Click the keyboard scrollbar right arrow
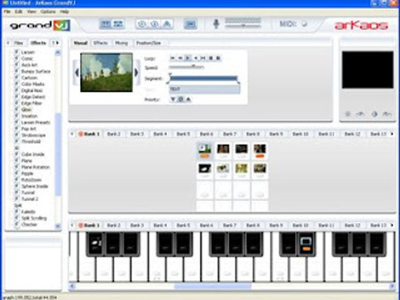Viewport: 400px width, 300px height. pyautogui.click(x=392, y=286)
